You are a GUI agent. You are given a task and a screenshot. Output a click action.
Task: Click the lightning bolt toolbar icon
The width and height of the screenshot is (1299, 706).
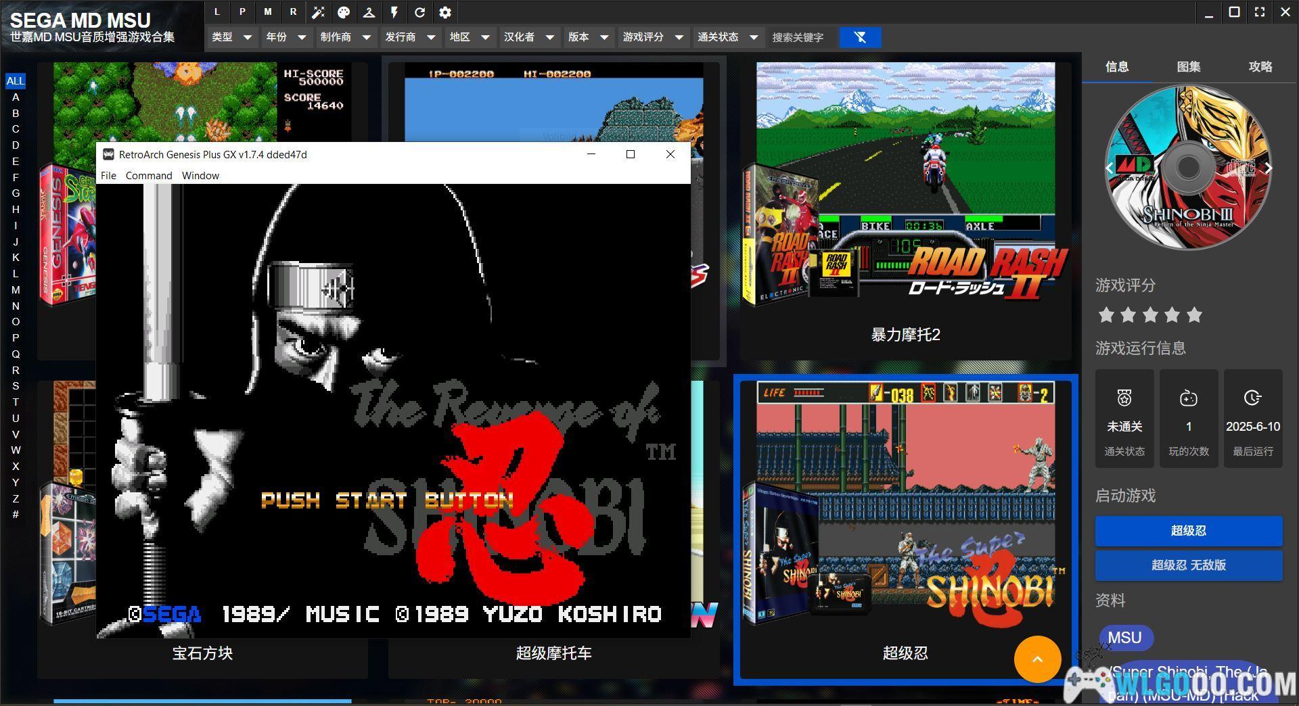pos(394,12)
